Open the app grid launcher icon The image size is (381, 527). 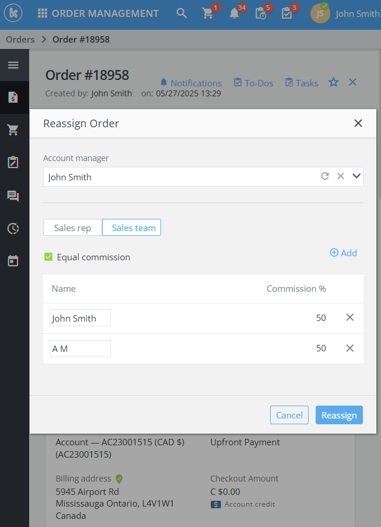click(x=43, y=13)
